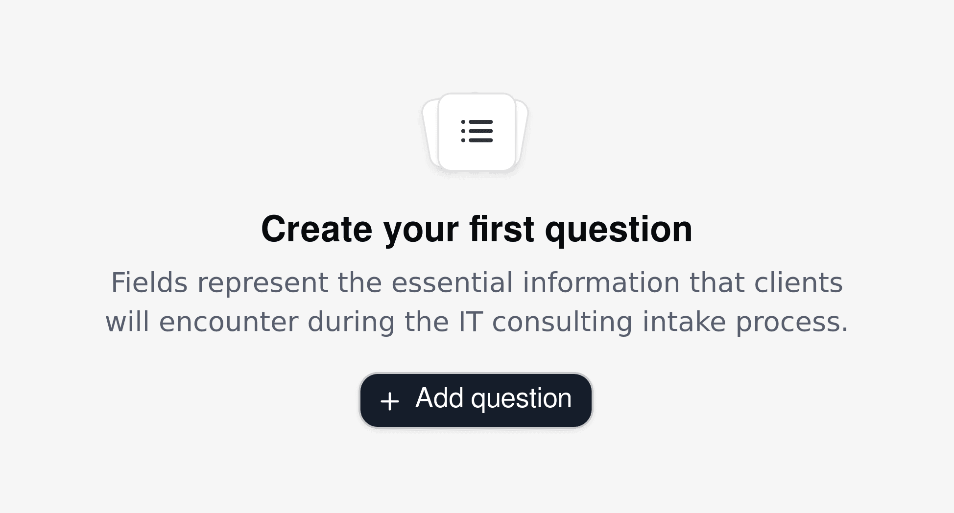Click the gray background of the panel
954x513 pixels.
click(147, 73)
